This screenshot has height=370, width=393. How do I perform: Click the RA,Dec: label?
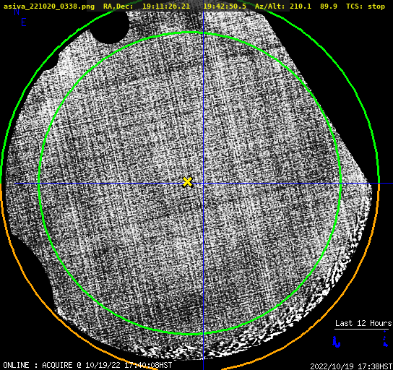(x=118, y=7)
